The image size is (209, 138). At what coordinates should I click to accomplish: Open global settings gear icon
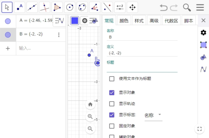[x=203, y=33]
